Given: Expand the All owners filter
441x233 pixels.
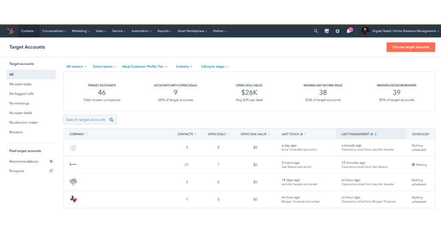Looking at the screenshot, I should tap(76, 67).
